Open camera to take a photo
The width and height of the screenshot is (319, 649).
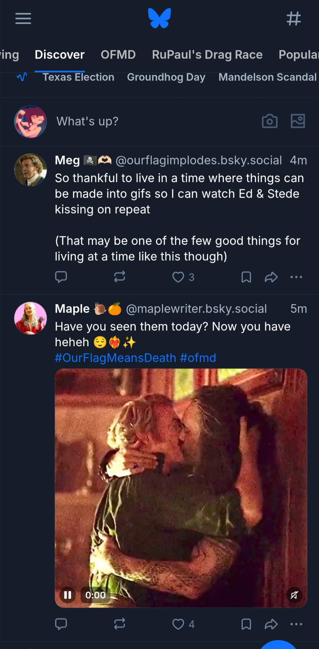269,121
